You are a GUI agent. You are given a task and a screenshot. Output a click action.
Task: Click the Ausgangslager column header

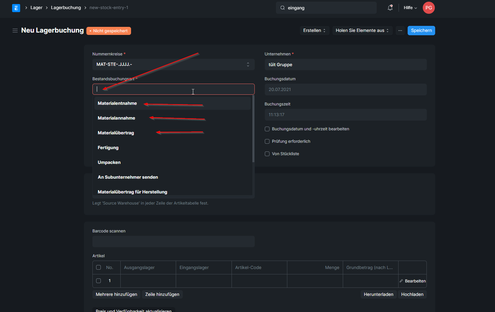148,268
